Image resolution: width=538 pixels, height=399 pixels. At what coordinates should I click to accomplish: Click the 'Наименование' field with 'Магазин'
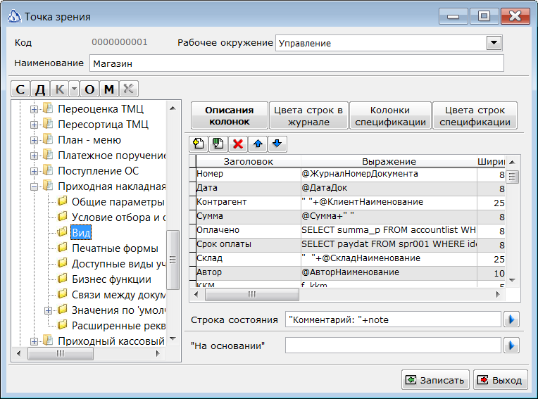[296, 63]
